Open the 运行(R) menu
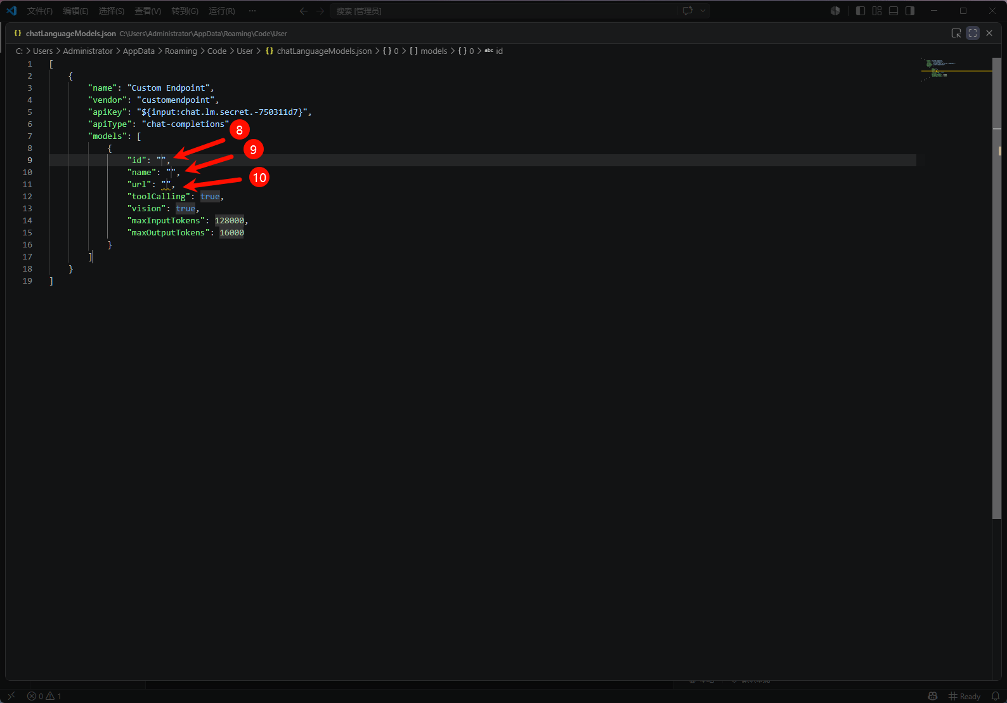 (x=222, y=11)
